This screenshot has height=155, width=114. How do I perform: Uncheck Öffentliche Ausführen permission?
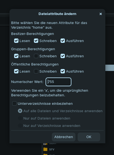point(63,71)
